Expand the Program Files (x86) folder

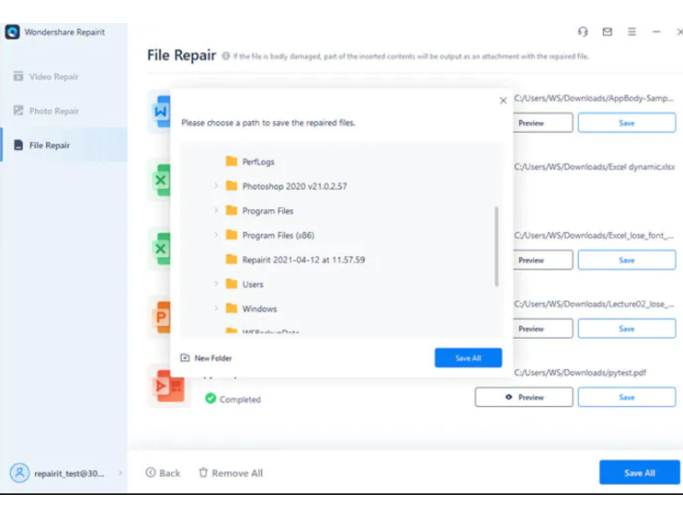pyautogui.click(x=216, y=236)
